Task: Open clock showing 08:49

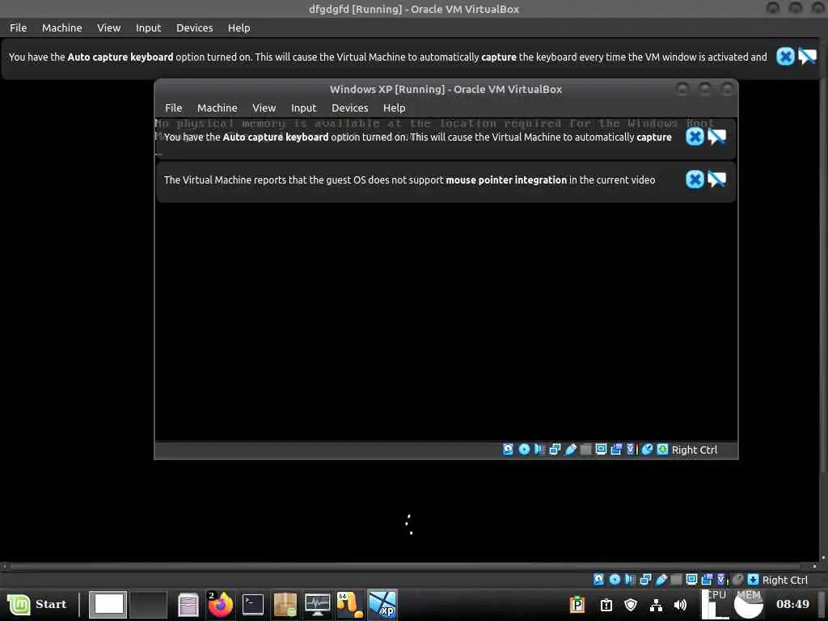Action: pyautogui.click(x=792, y=604)
